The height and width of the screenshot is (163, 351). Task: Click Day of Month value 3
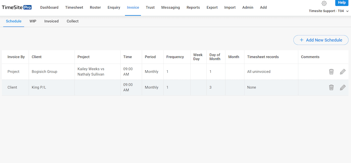[x=210, y=87]
